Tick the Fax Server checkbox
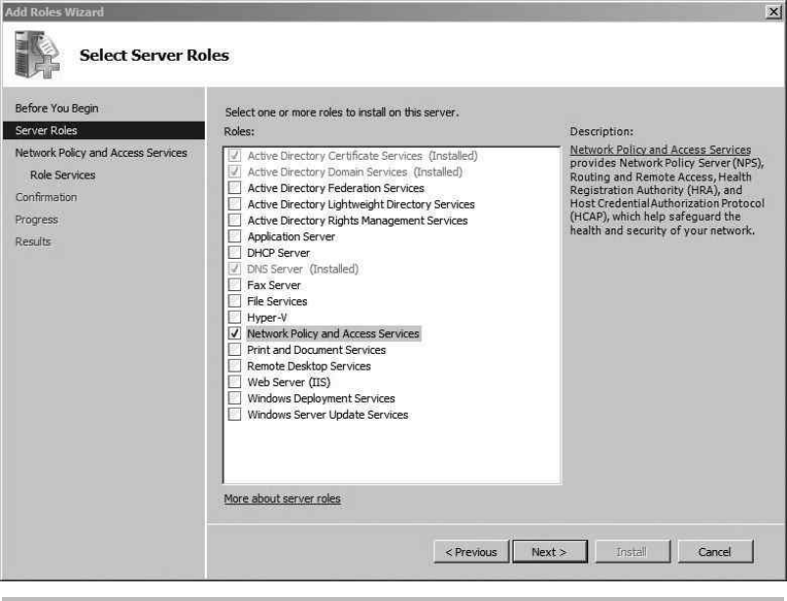 pos(234,284)
